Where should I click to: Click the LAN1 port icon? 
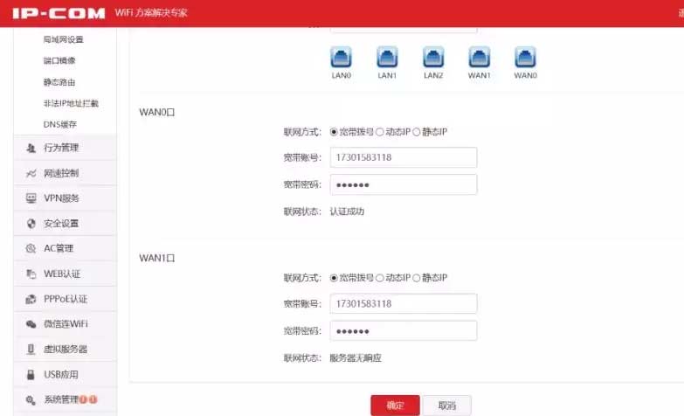coord(387,57)
